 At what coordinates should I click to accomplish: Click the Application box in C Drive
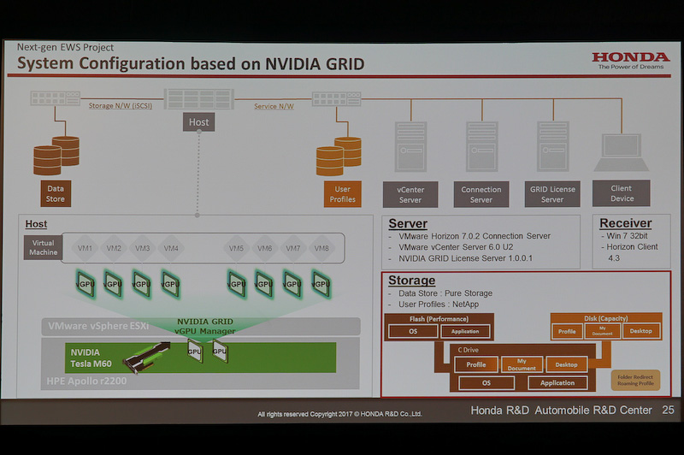point(557,383)
